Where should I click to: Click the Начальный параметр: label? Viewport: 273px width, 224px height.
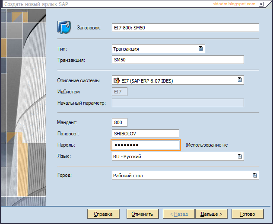(82, 103)
